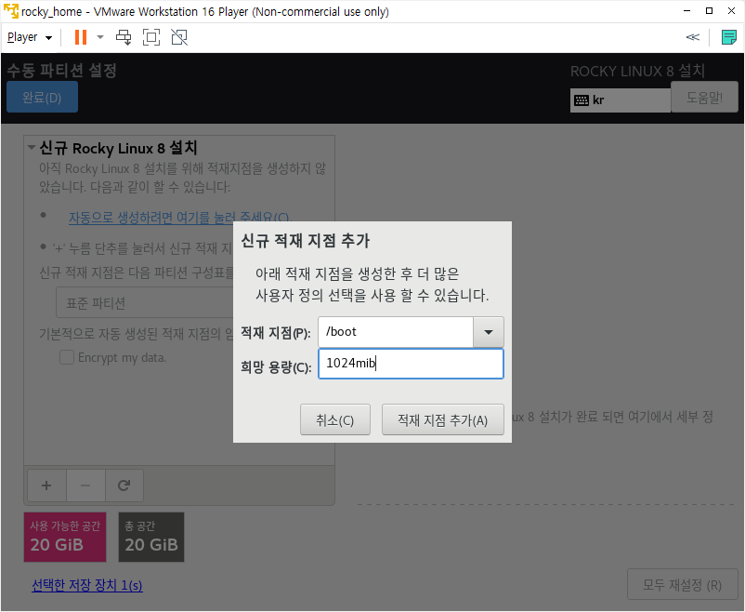Click the VMware Player title bar icon
Screen dimensions: 745x612
(x=10, y=10)
